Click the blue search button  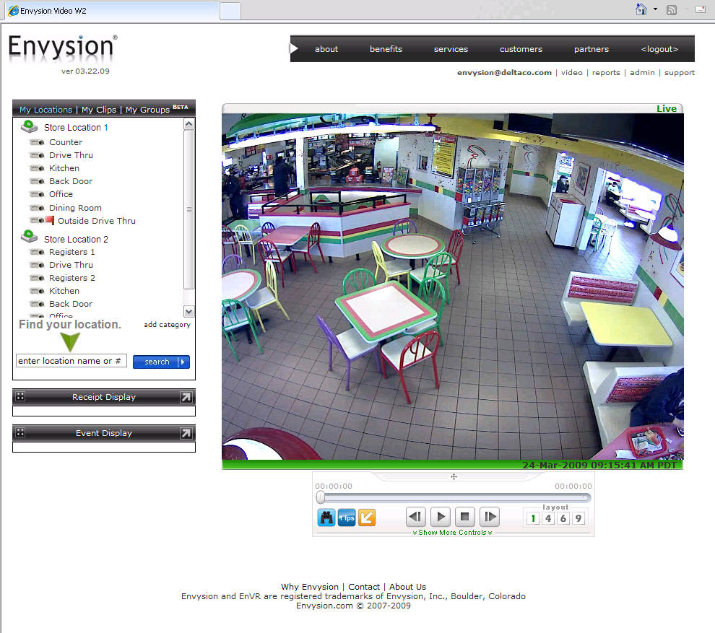161,362
